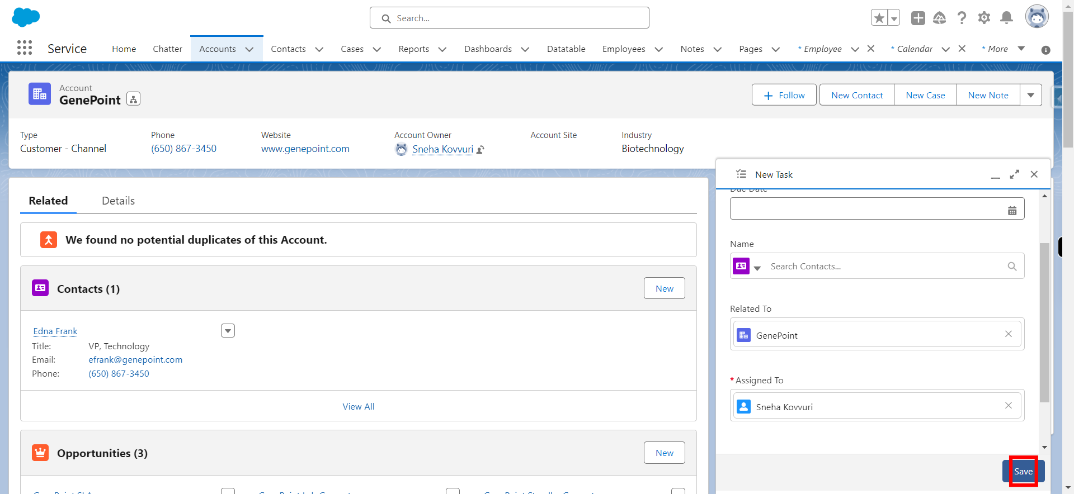Click the duplicates merge icon
The image size is (1074, 494).
coord(49,240)
